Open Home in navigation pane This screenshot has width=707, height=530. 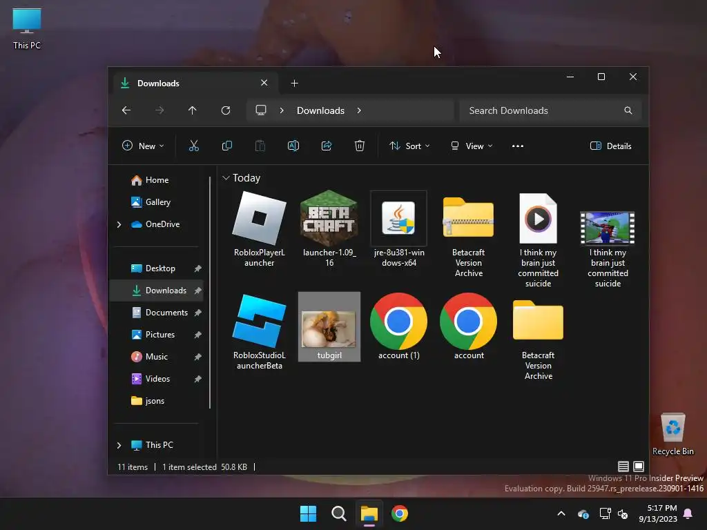click(x=156, y=180)
